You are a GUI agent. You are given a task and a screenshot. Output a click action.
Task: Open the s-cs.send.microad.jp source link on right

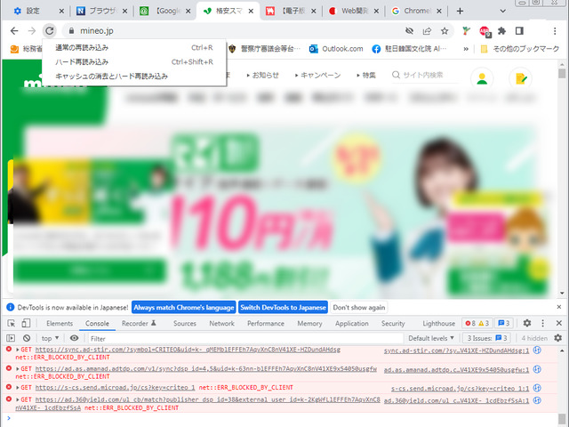[461, 389]
